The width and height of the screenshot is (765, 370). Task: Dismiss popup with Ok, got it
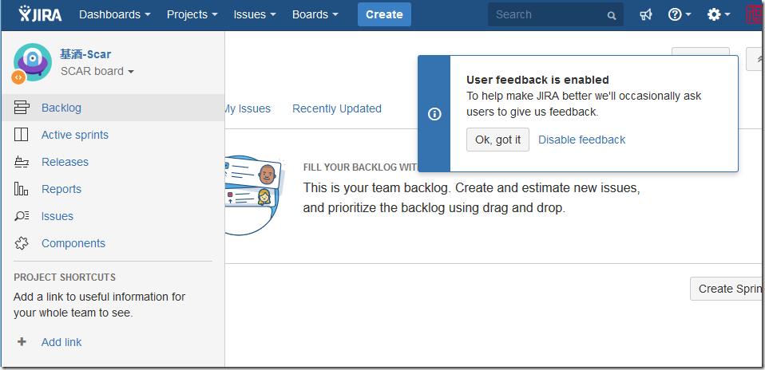(497, 140)
